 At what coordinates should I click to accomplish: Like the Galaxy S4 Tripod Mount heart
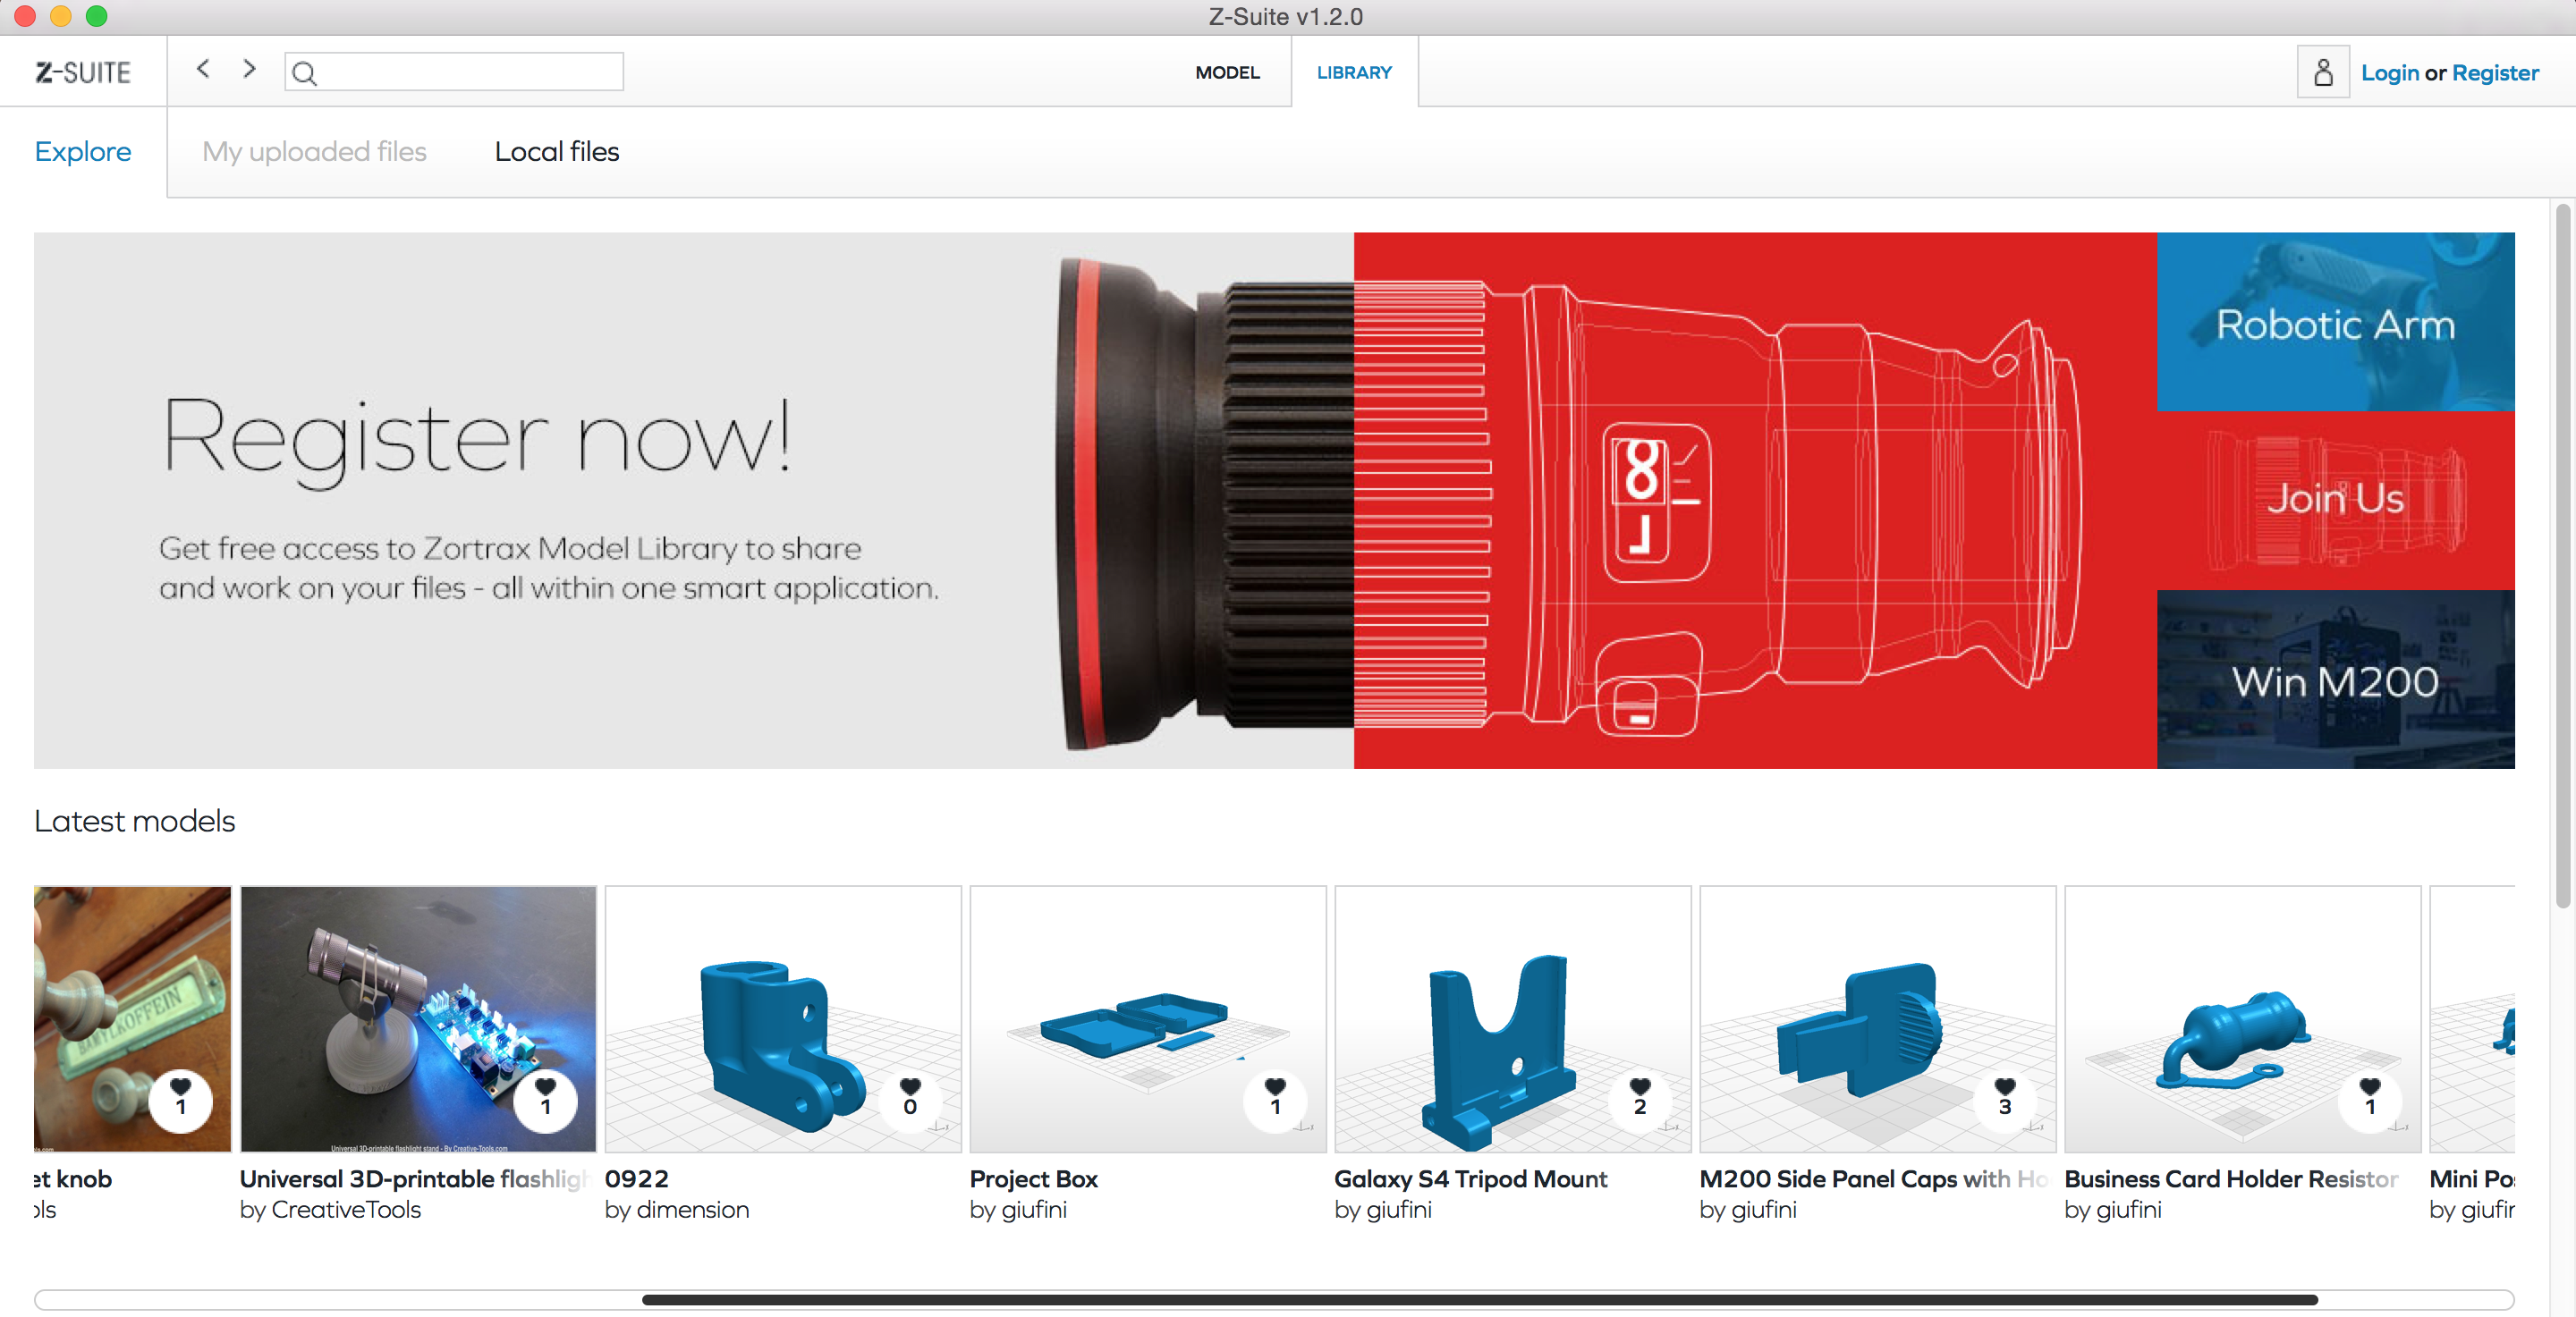click(1639, 1097)
